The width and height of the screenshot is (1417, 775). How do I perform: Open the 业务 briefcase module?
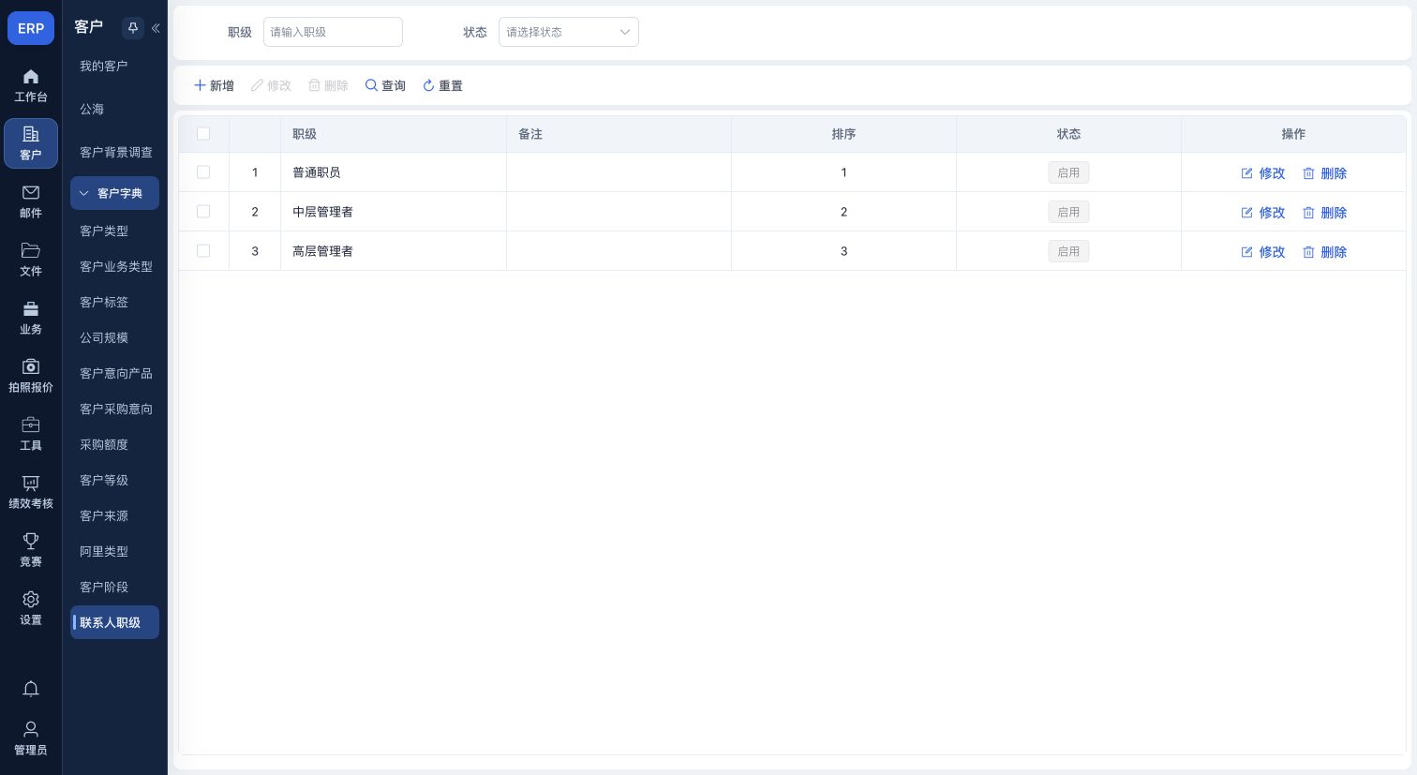[31, 318]
